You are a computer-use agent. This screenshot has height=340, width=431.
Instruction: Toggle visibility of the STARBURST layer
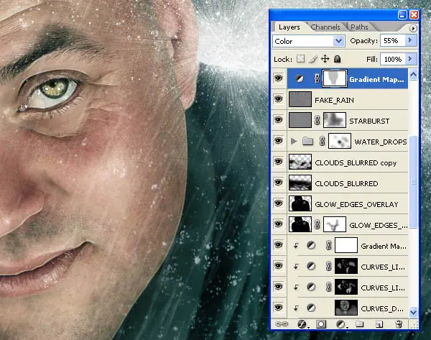click(279, 120)
